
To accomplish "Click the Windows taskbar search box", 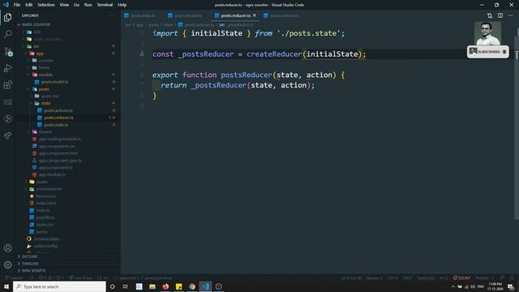I will pos(59,286).
